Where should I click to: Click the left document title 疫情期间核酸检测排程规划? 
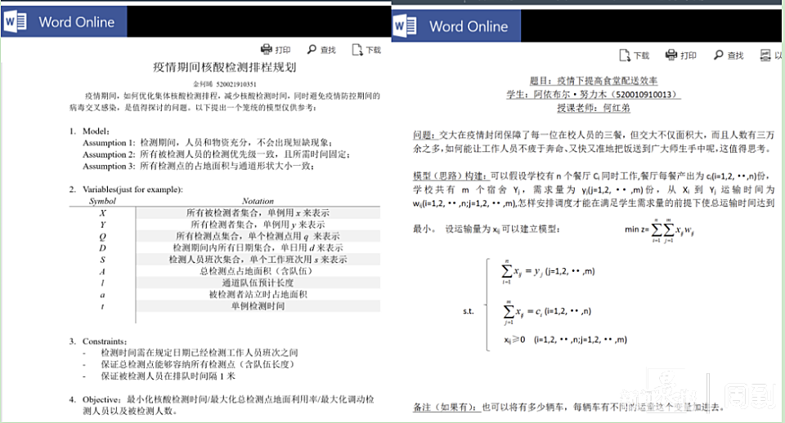pyautogui.click(x=223, y=67)
